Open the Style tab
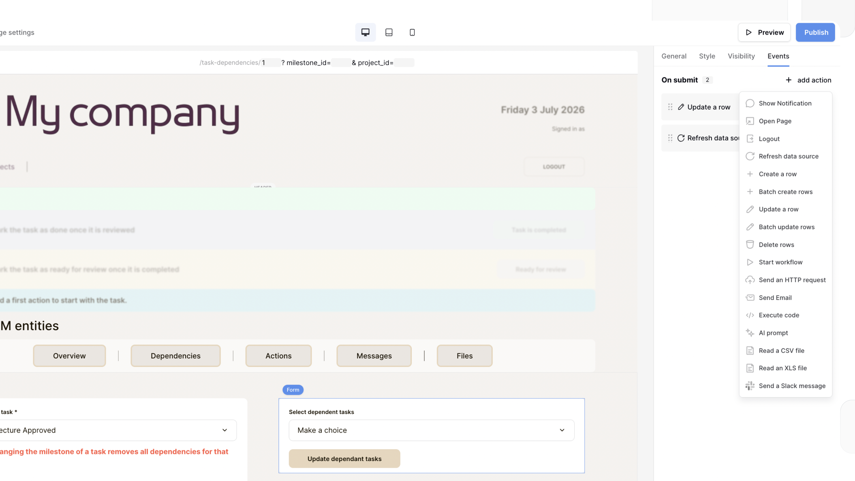The image size is (855, 481). (707, 56)
